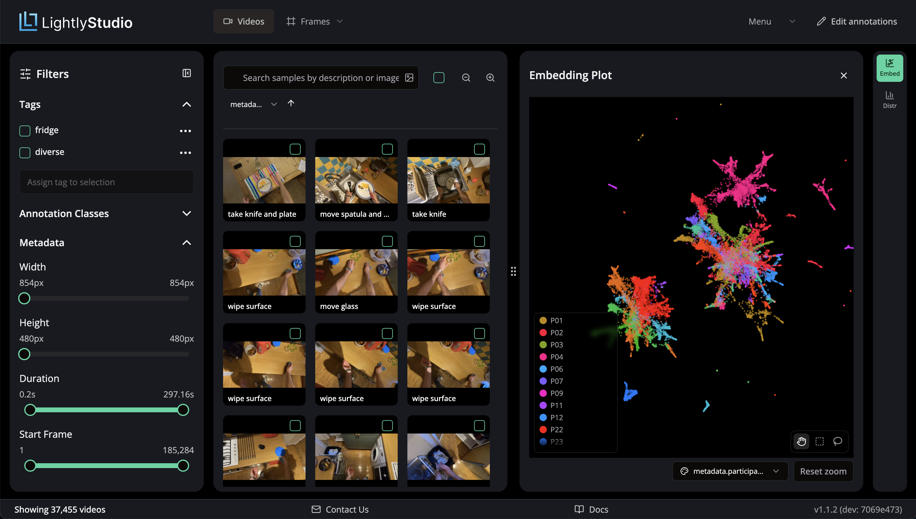
Task: Click the zoom out grid icon
Action: tap(466, 78)
